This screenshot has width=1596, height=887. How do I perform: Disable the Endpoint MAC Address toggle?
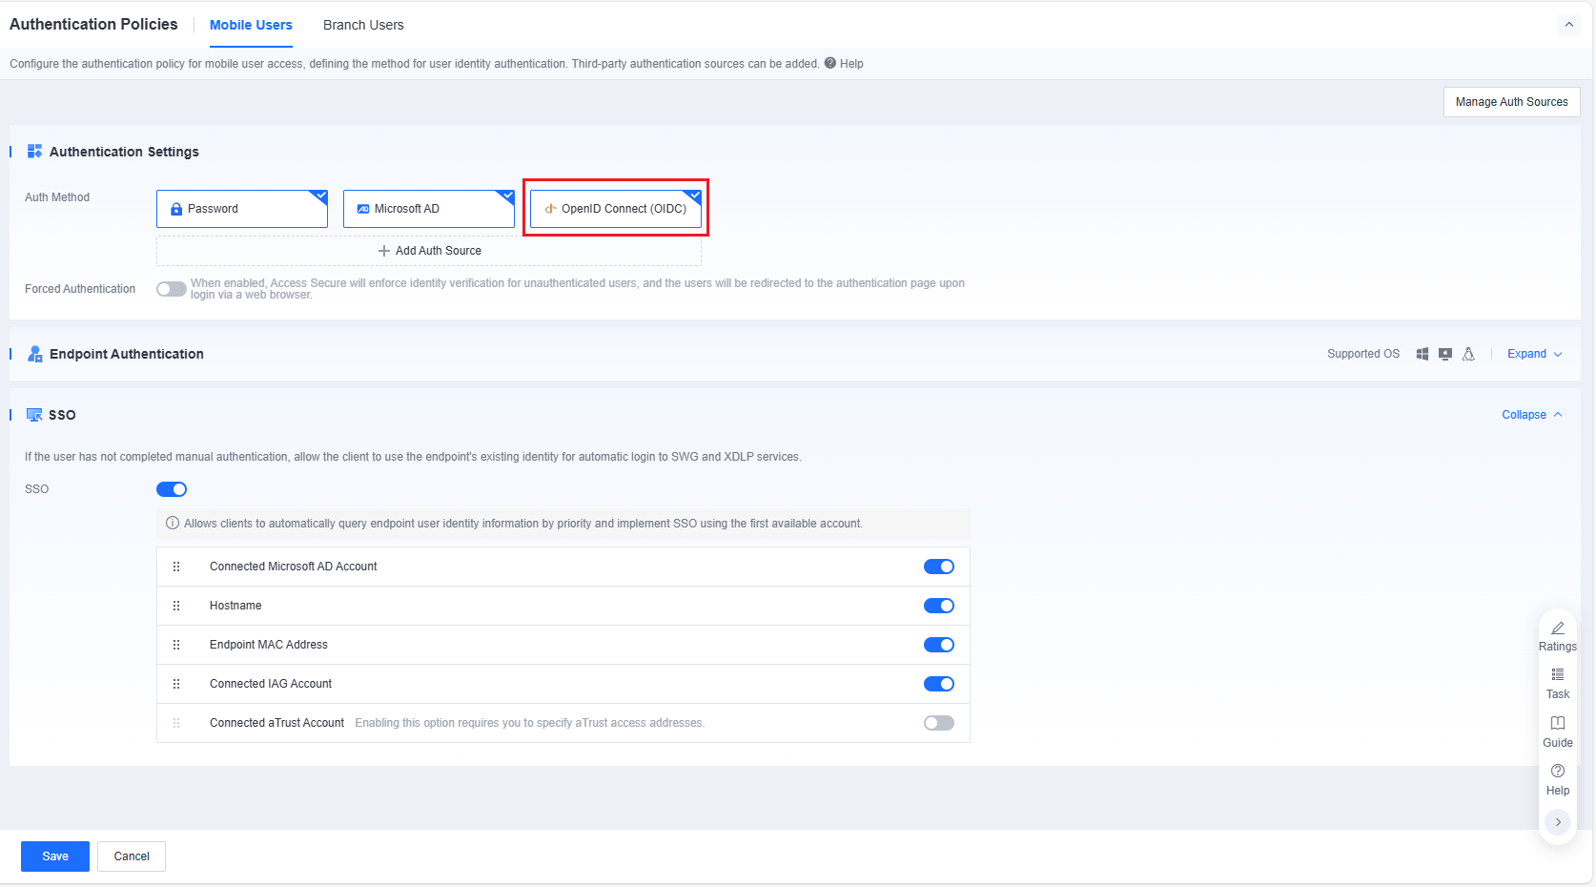(939, 645)
